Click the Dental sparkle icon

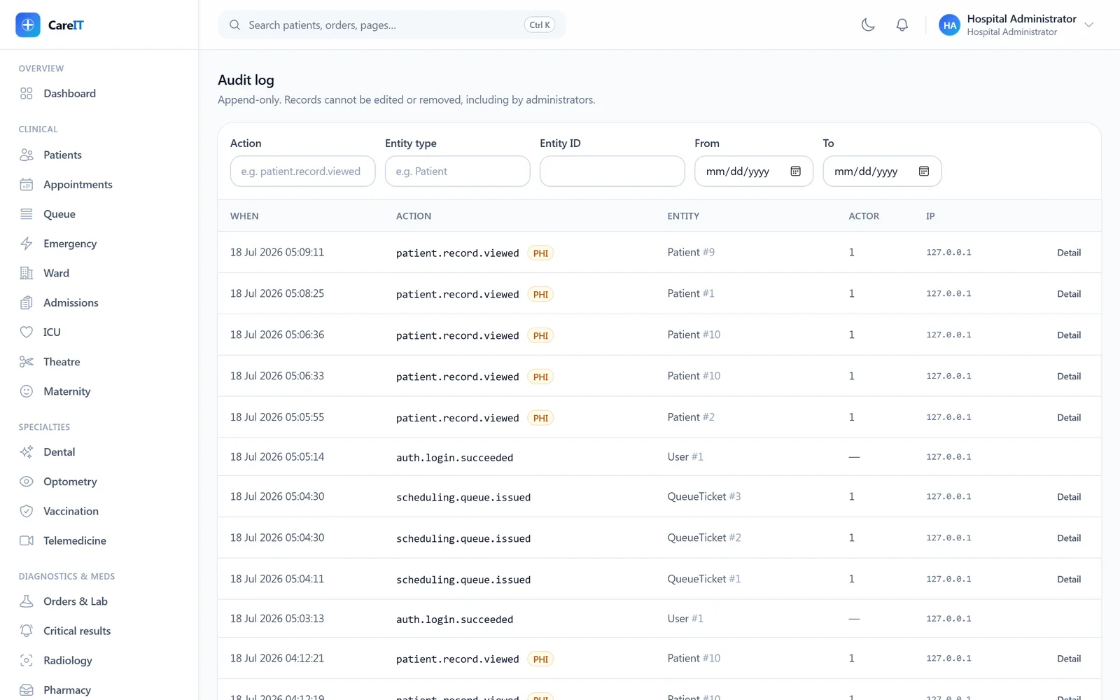click(27, 452)
